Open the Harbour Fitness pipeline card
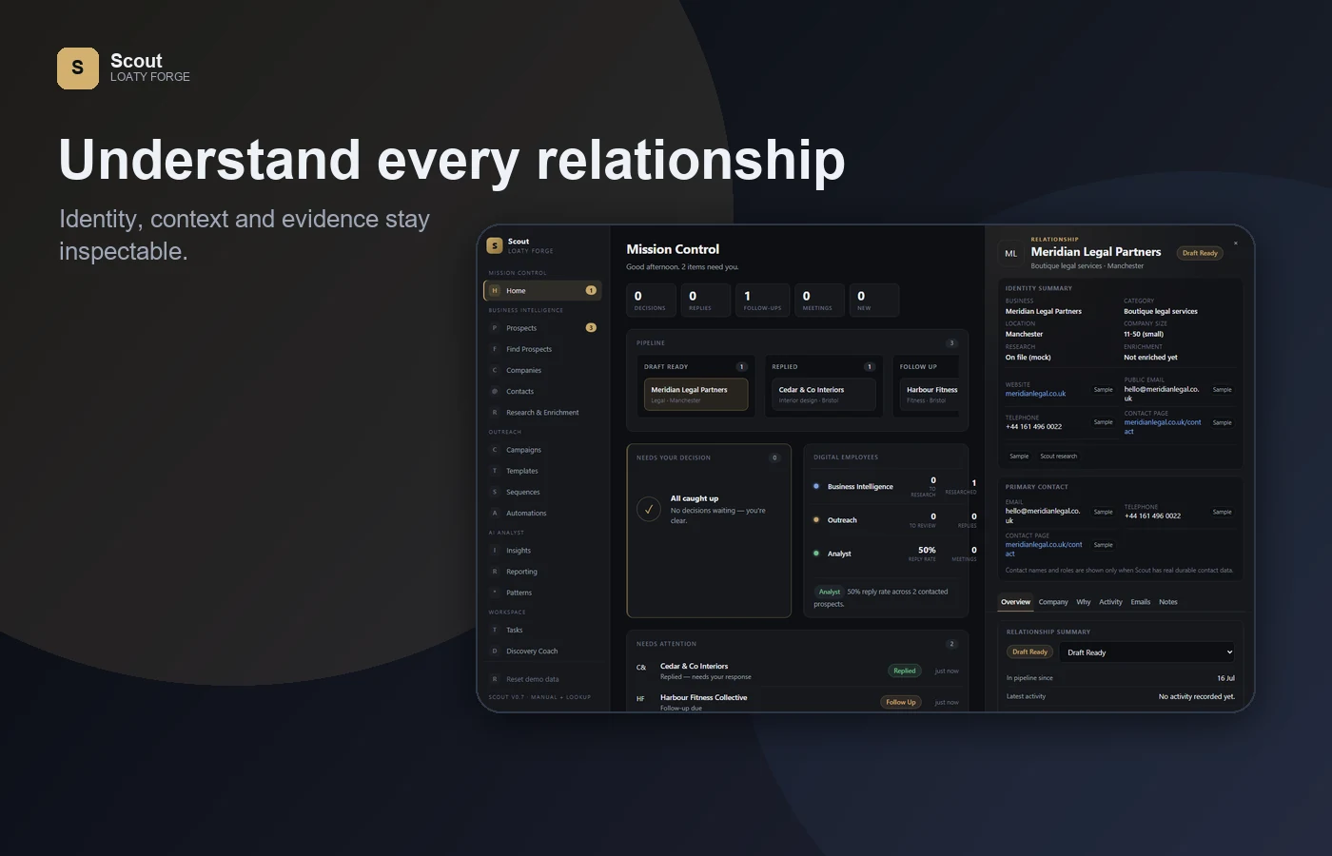The height and width of the screenshot is (856, 1332). click(930, 394)
